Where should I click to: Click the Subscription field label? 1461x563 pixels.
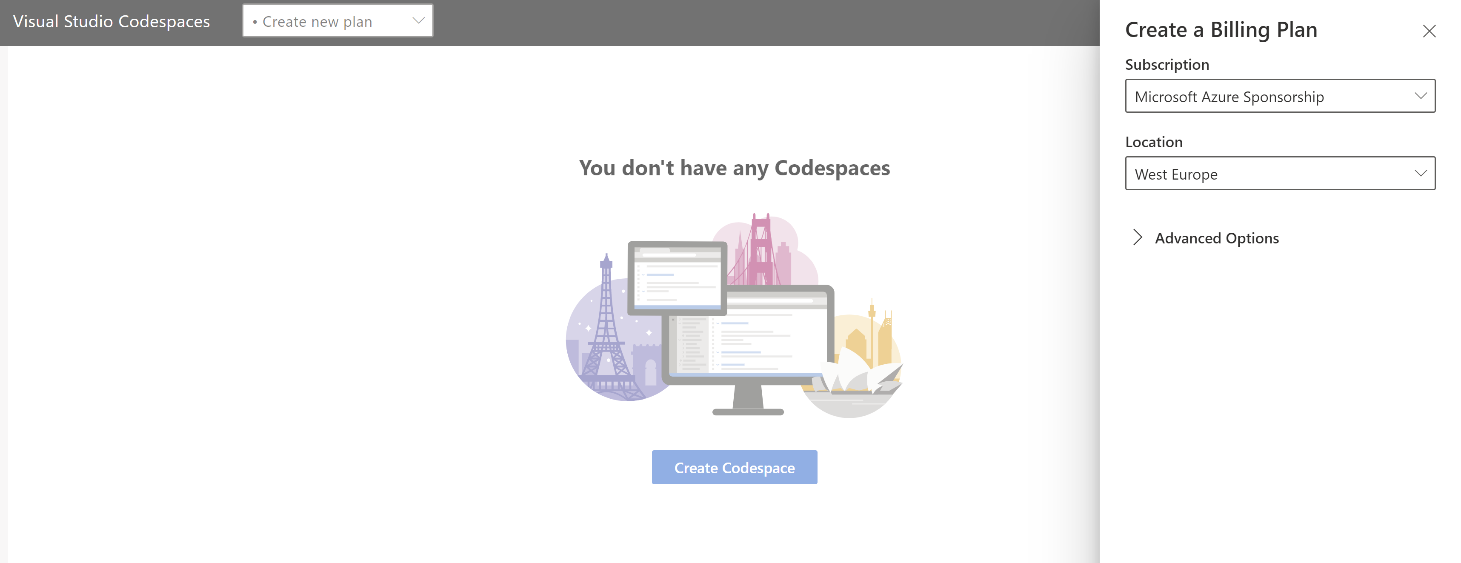pyautogui.click(x=1167, y=65)
